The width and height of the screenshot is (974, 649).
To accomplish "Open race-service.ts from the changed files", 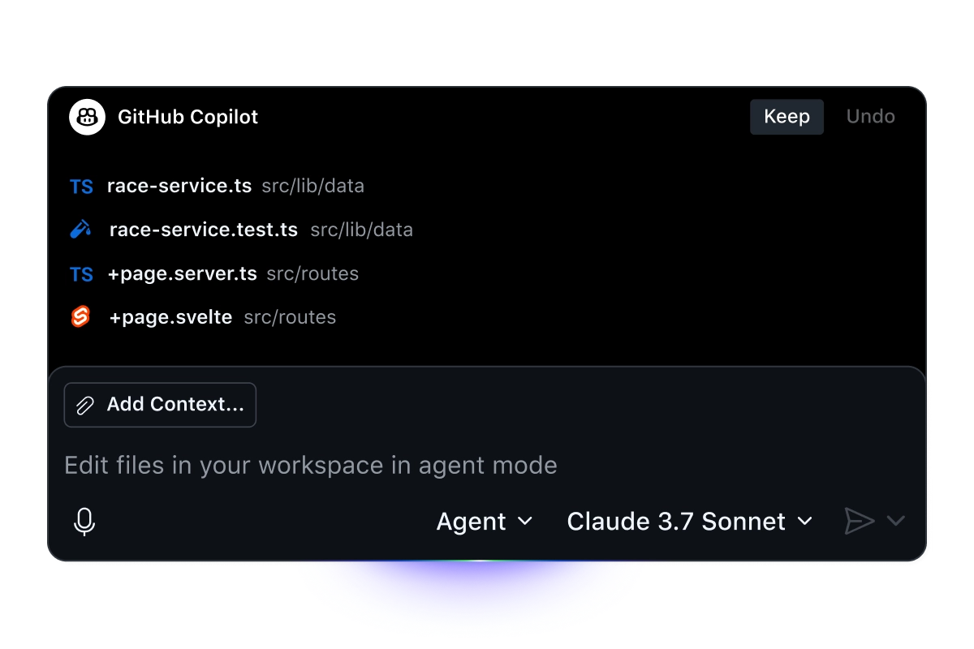I will click(x=179, y=187).
